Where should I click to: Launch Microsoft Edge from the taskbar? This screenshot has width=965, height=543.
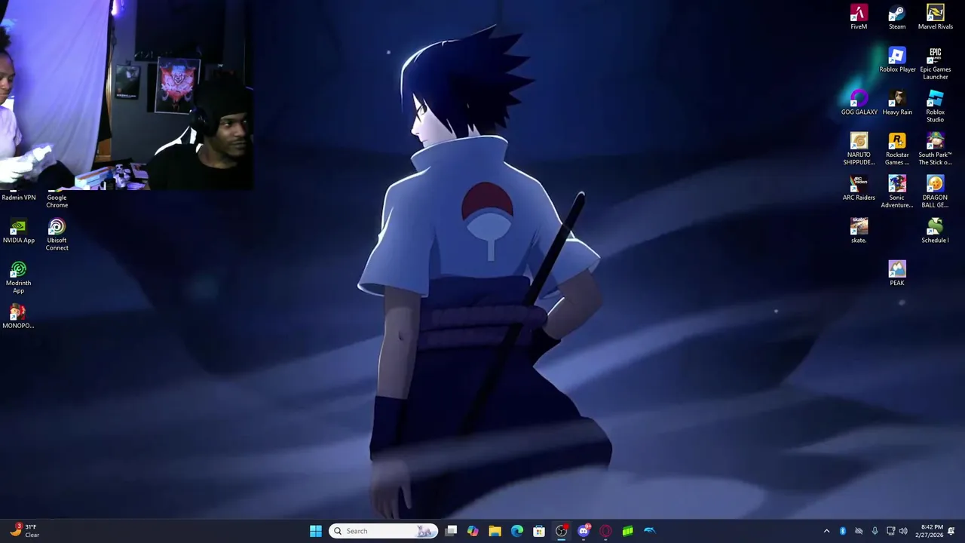517,531
